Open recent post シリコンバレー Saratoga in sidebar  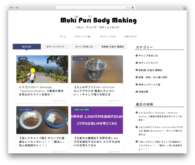click(160, 116)
